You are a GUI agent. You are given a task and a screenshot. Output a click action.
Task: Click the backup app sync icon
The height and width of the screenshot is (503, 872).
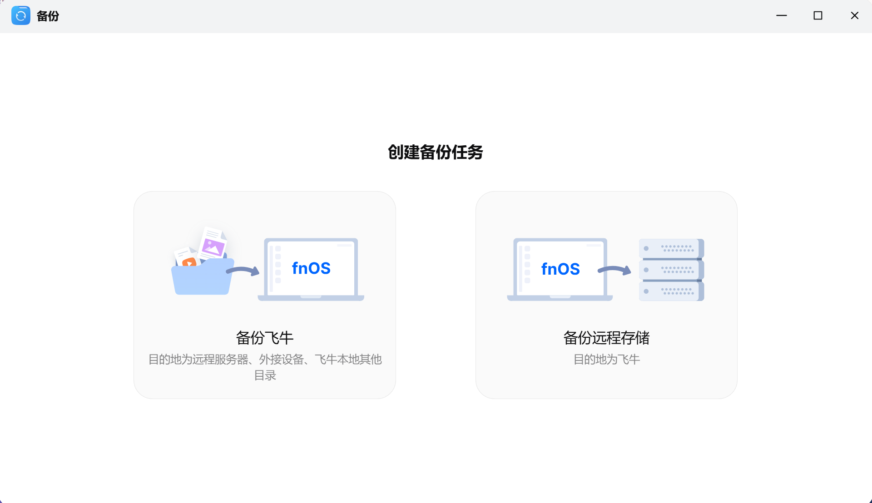tap(20, 15)
